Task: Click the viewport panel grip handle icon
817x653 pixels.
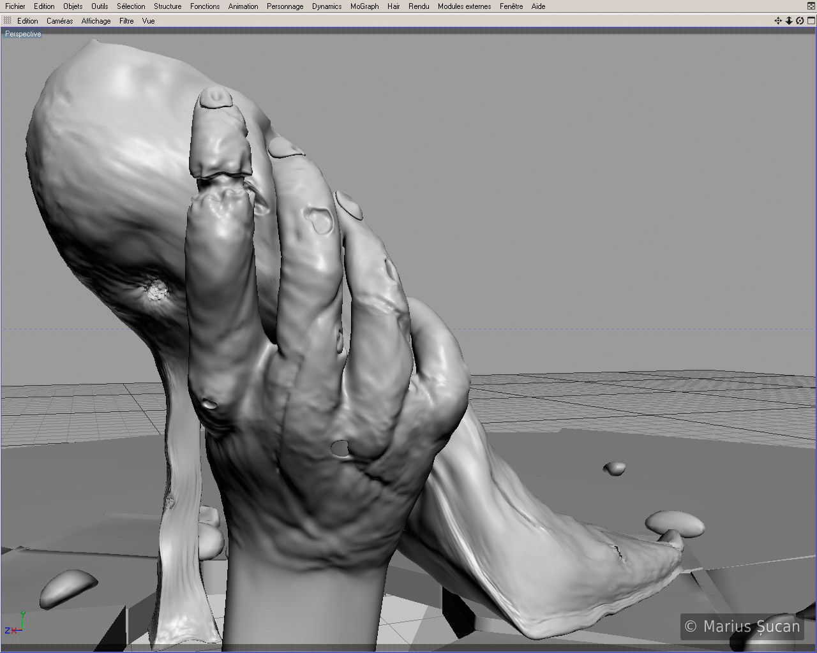Action: click(8, 21)
